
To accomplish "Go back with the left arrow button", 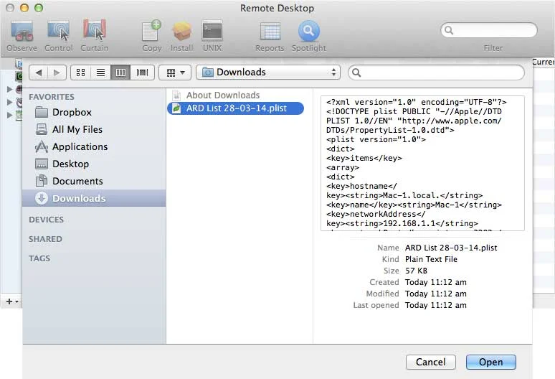I will click(x=39, y=72).
